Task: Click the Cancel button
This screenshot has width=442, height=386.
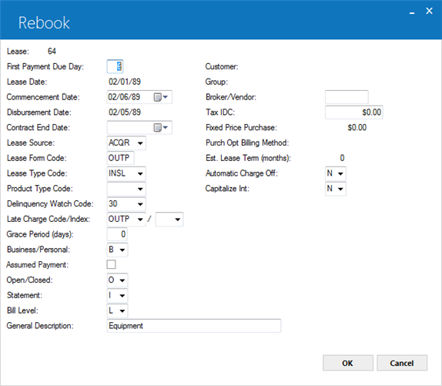Action: tap(402, 363)
